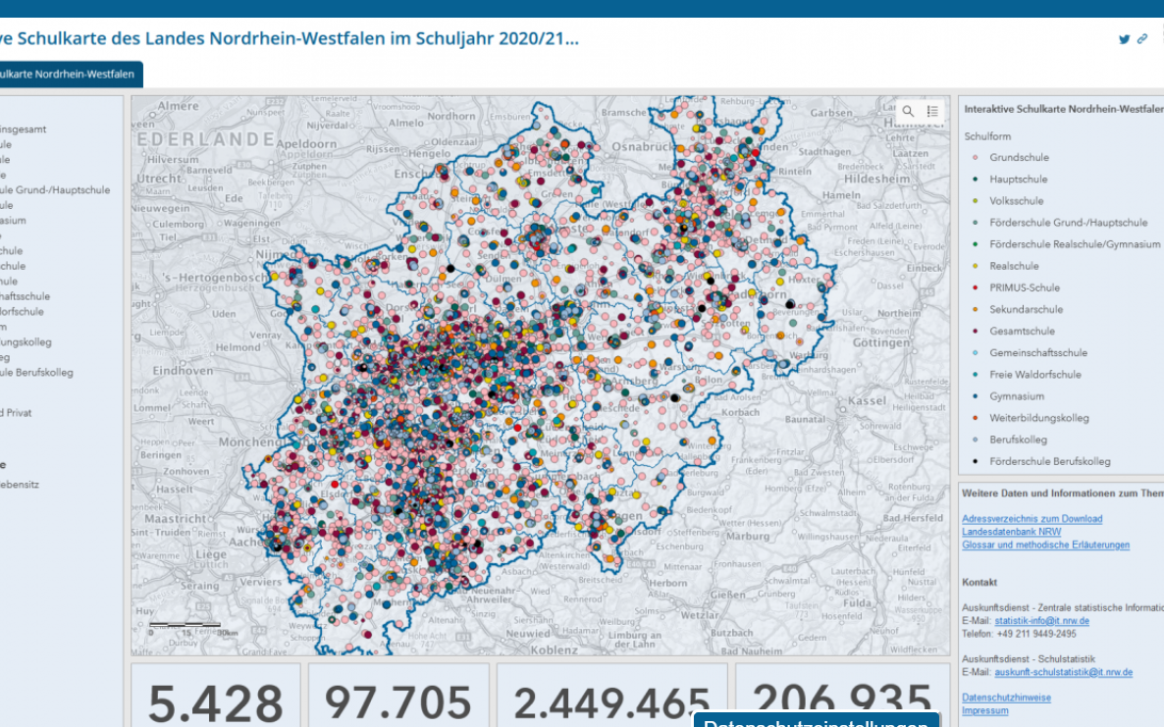Click the 5.428 statistics tile
This screenshot has width=1164, height=727.
click(x=216, y=697)
